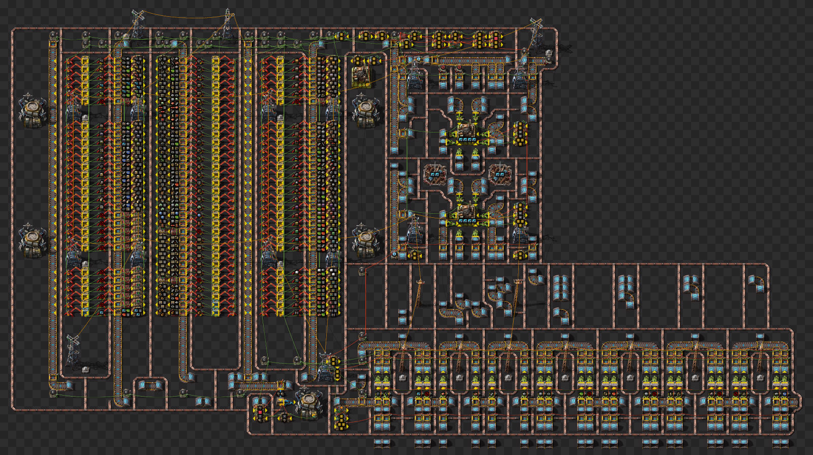The image size is (813, 455).
Task: Open the upper assembler with four blue modules
Action: point(467,133)
